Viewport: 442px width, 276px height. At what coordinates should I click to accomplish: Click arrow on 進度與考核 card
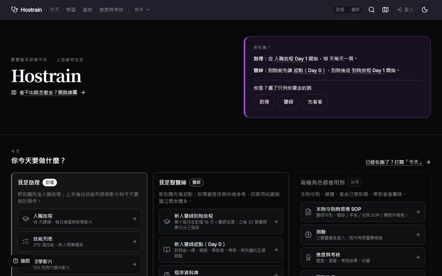pyautogui.click(x=418, y=257)
